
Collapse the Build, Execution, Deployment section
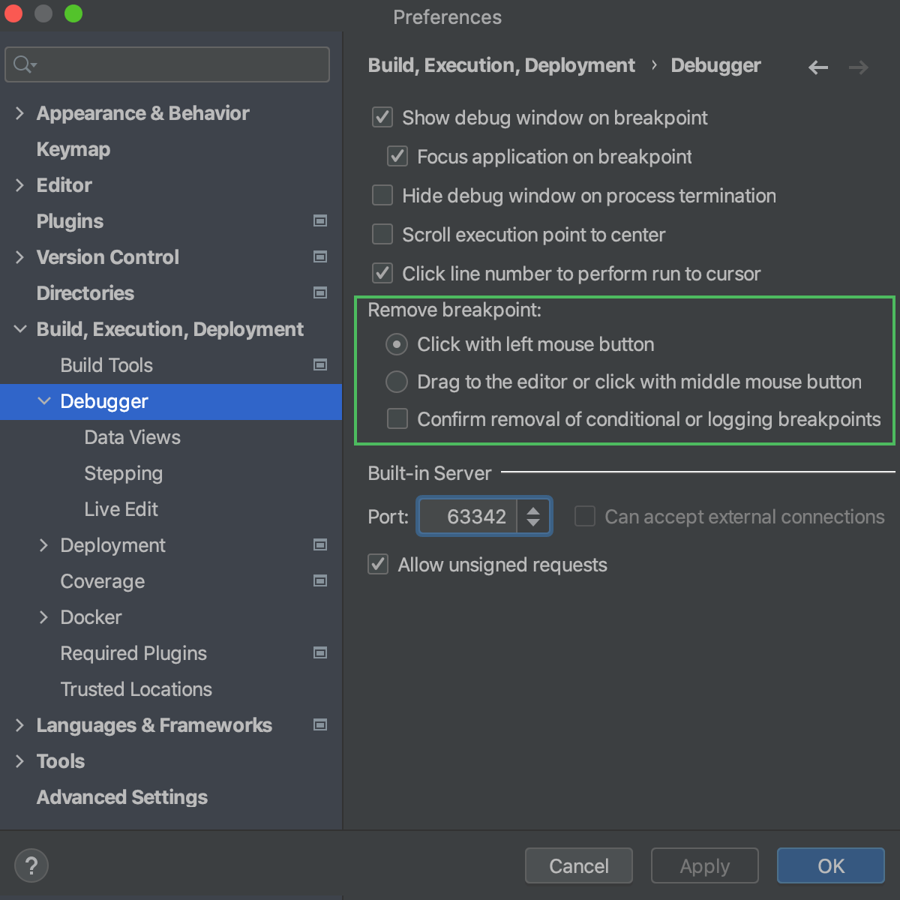[19, 328]
